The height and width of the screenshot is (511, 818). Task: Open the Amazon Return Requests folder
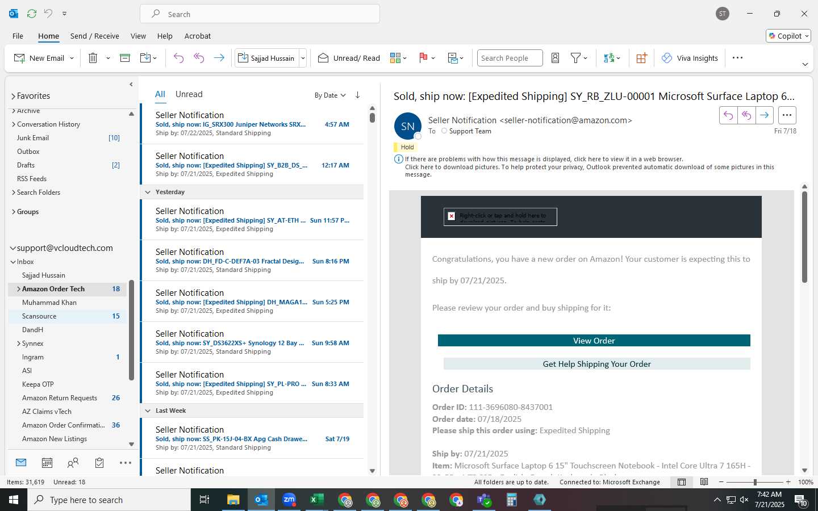(x=68, y=398)
